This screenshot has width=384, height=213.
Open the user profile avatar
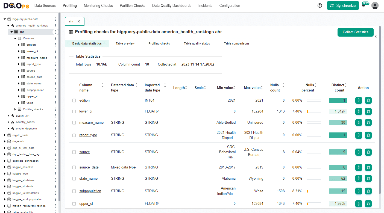[x=375, y=5]
